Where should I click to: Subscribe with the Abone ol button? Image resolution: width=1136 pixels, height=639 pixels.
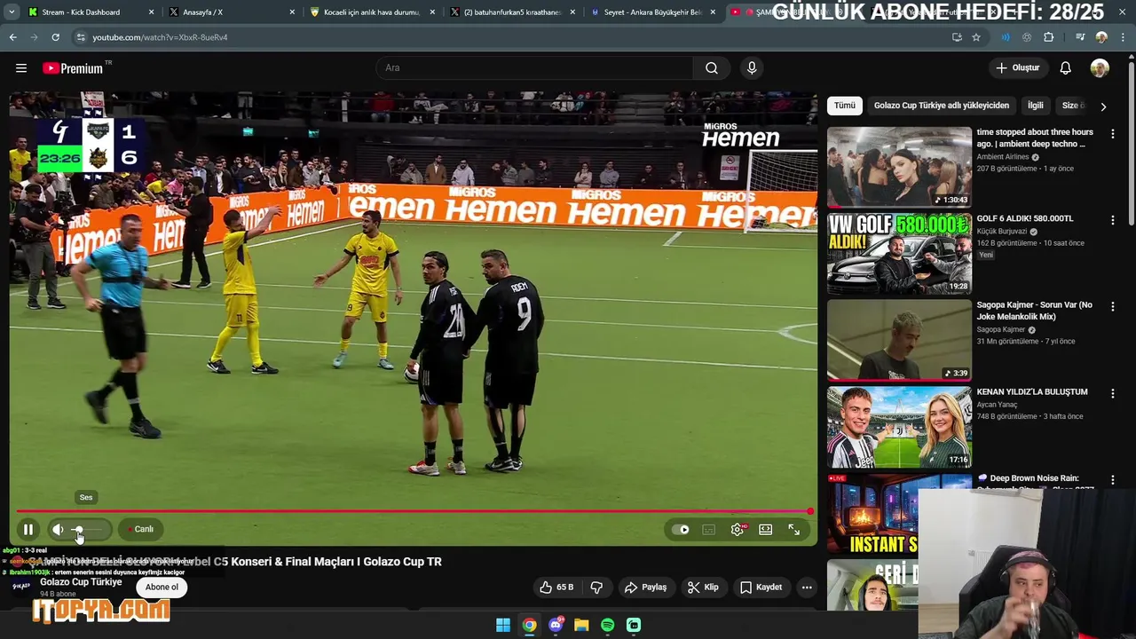pyautogui.click(x=162, y=587)
